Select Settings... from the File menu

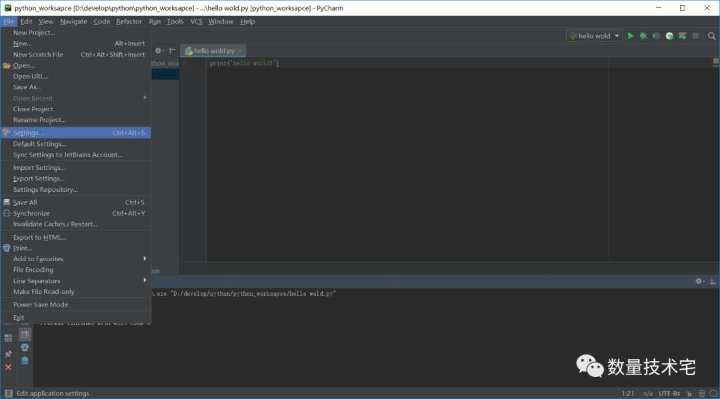28,133
